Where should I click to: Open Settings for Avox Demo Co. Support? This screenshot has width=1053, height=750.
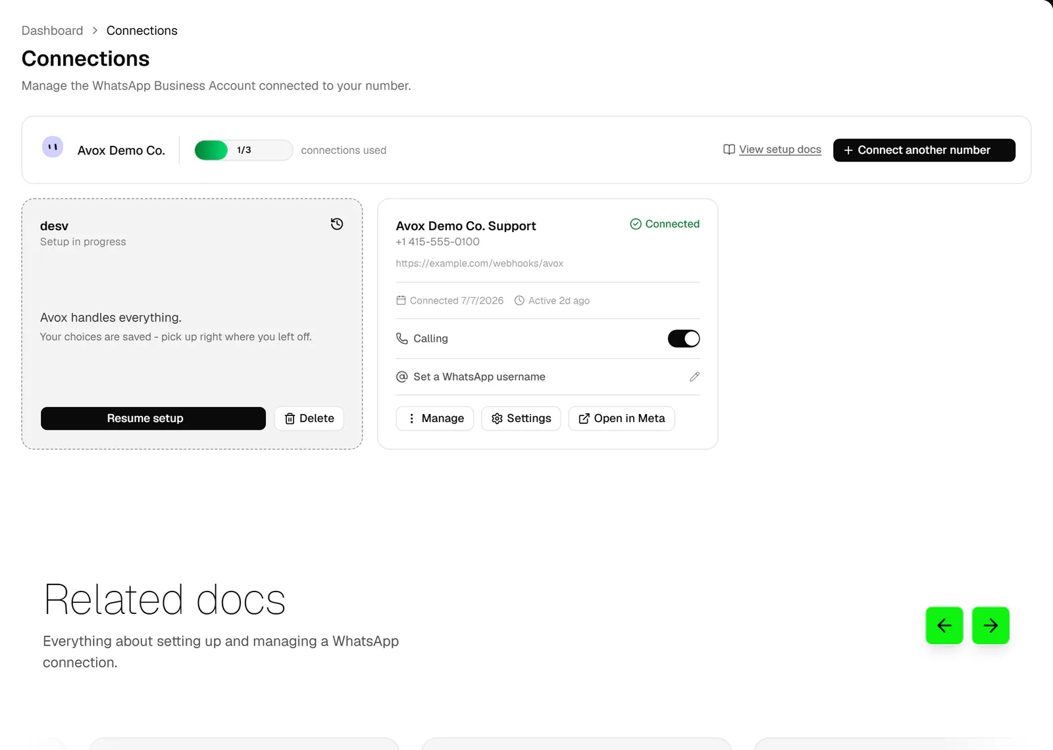pos(521,419)
